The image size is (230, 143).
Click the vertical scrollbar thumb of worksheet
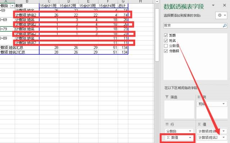(x=157, y=35)
